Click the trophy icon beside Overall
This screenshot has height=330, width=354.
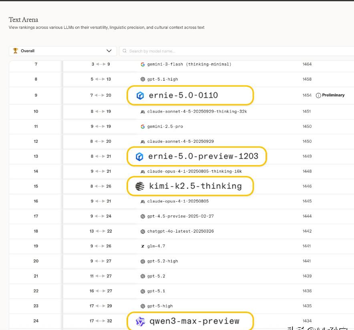click(x=15, y=51)
